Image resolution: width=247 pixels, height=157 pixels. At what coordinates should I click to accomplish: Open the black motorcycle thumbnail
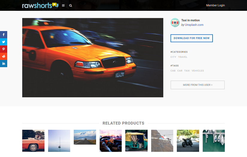point(188,141)
